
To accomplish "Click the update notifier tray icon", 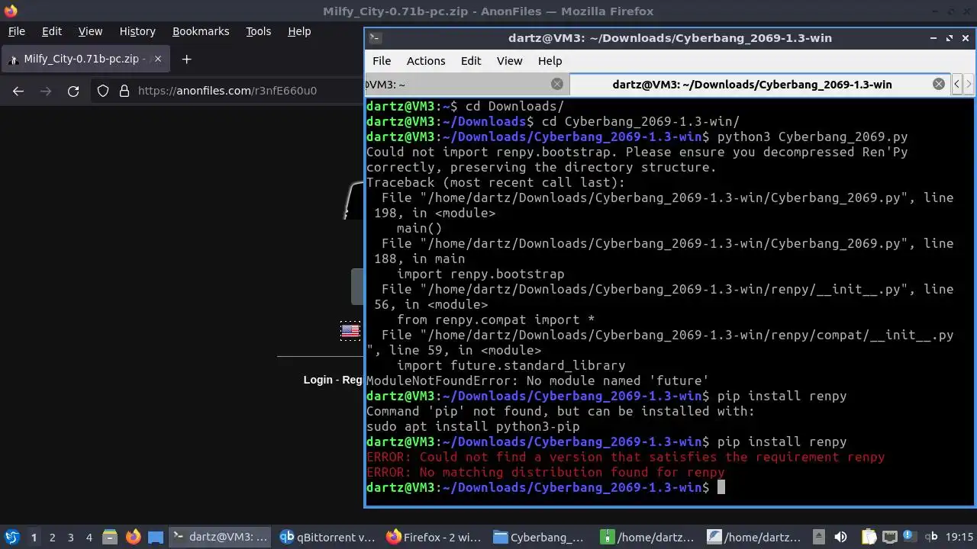I will (x=910, y=537).
